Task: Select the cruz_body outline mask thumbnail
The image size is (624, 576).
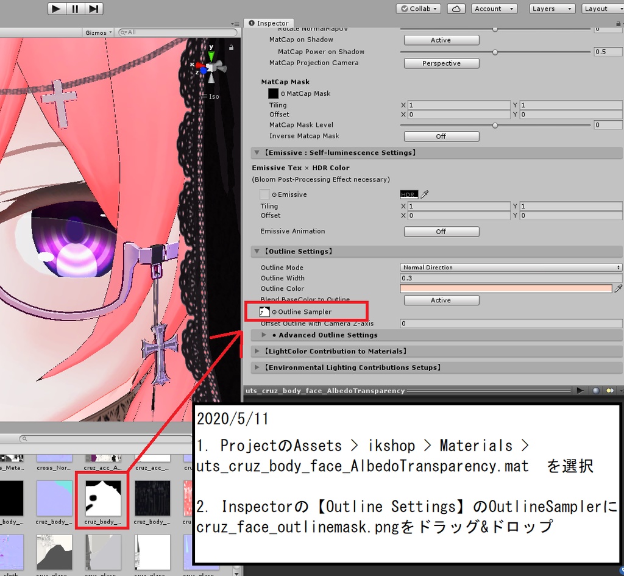Action: point(102,500)
